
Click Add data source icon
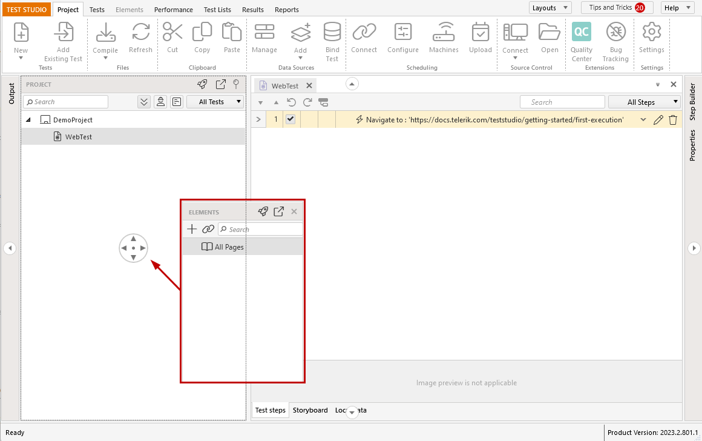(300, 32)
